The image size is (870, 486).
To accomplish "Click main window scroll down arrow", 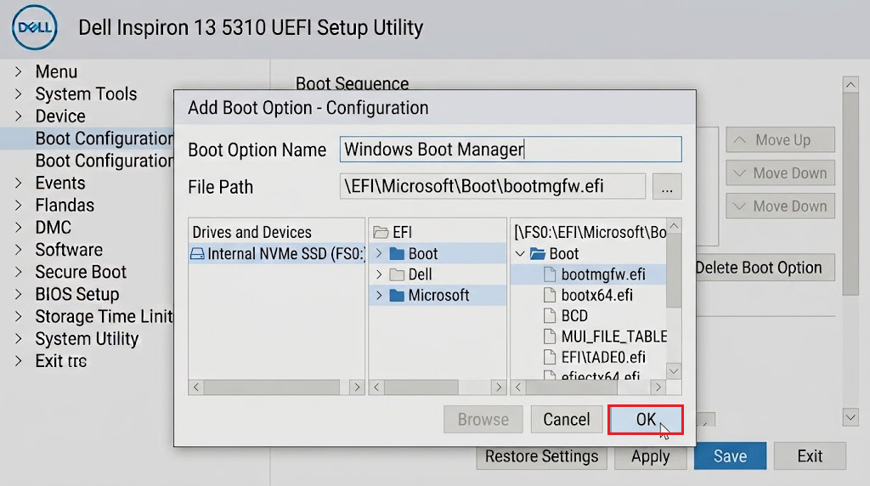I will (x=850, y=417).
